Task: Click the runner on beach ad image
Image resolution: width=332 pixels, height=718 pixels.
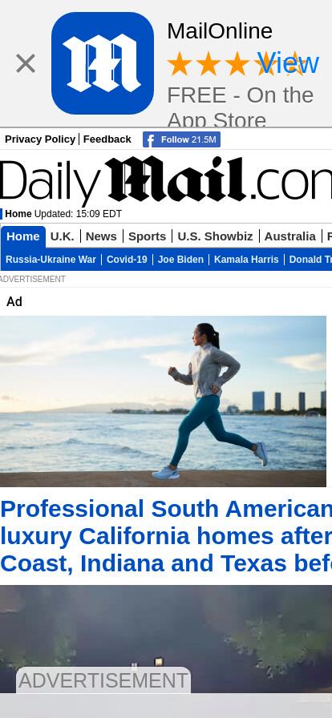Action: (x=163, y=401)
